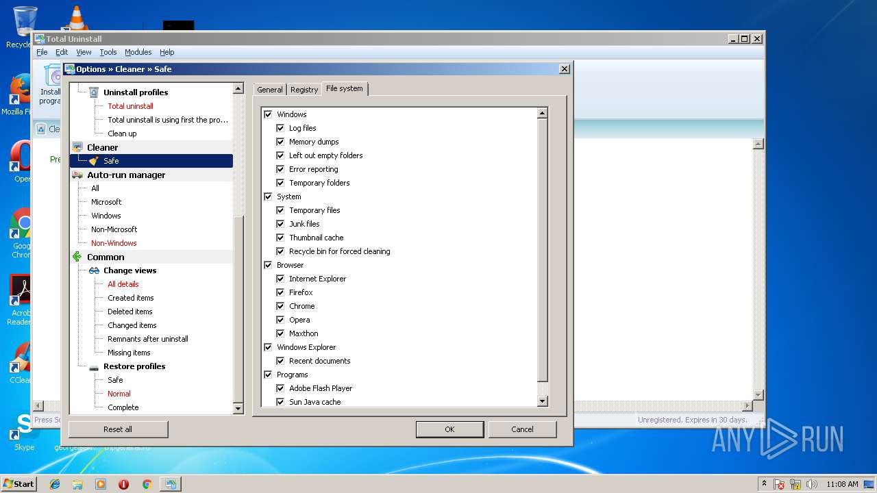The height and width of the screenshot is (493, 877).
Task: Click the file system list scroll-up arrow
Action: coord(543,114)
